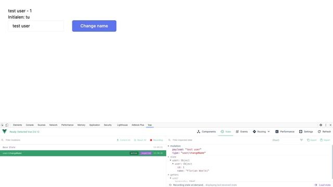Focus the name input containing 'test user'
Screen dimensions: 333x187
(36, 26)
